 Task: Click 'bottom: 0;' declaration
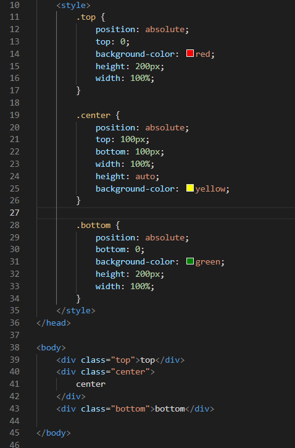(120, 250)
